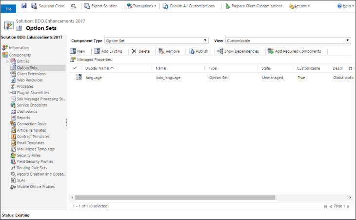Click the grid refresh icon

(x=350, y=68)
